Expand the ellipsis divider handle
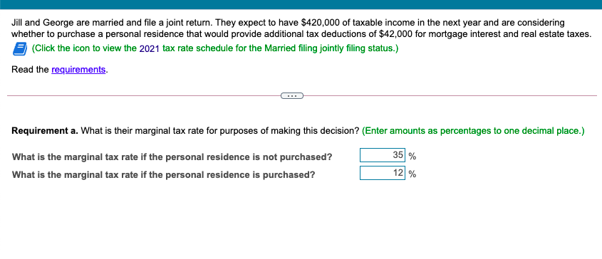 tap(292, 95)
